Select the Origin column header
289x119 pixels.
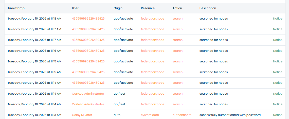[118, 8]
